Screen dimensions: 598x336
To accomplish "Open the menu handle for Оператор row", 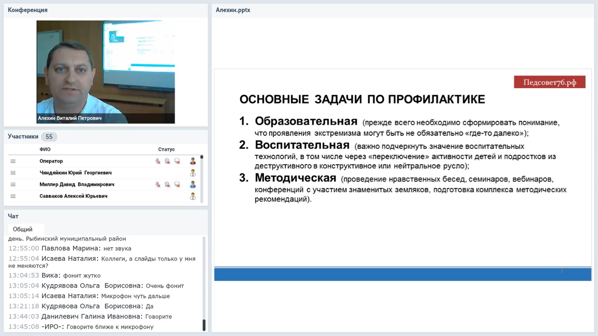I will click(13, 161).
